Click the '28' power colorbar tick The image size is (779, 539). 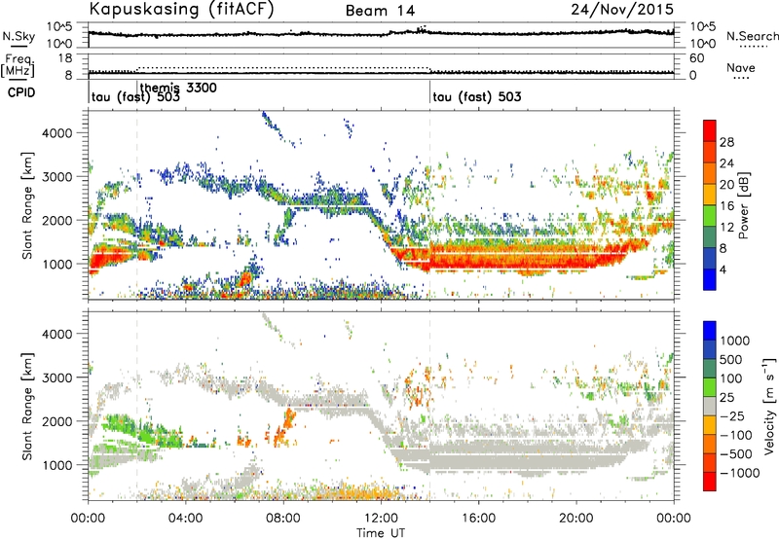(x=726, y=142)
